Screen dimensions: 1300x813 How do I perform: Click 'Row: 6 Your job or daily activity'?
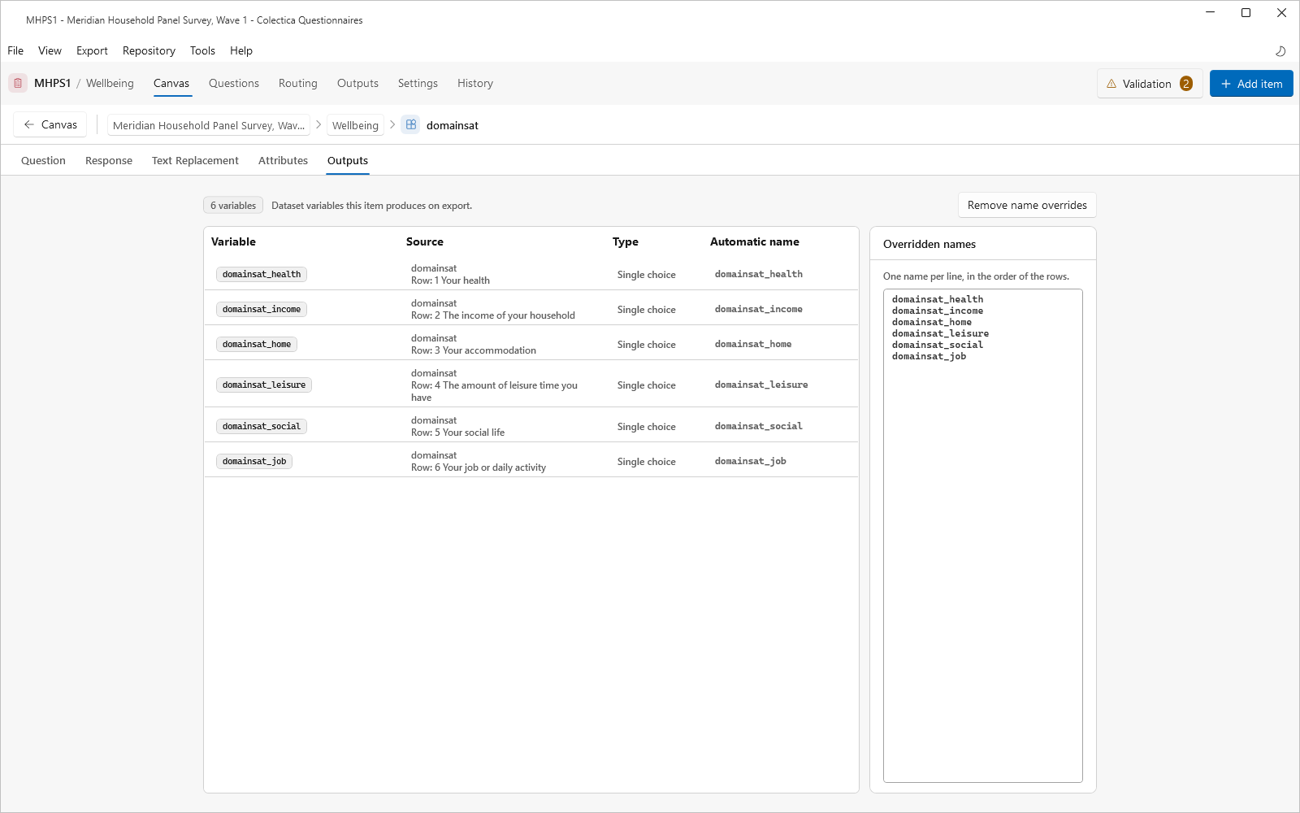479,467
